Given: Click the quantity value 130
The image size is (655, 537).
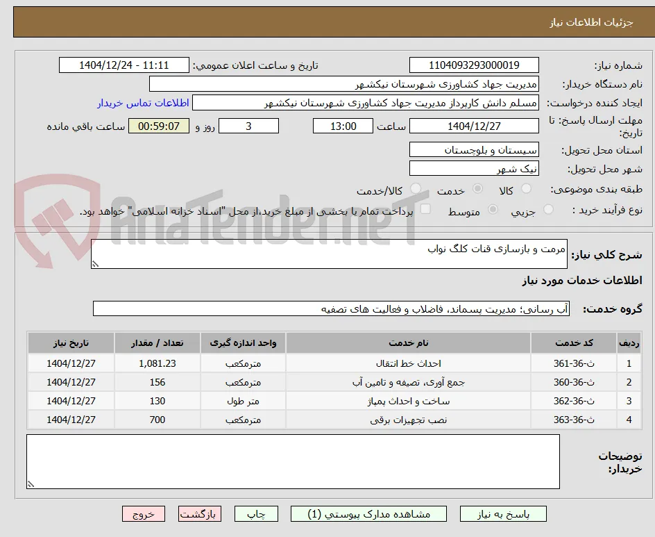Looking at the screenshot, I should 158,401.
